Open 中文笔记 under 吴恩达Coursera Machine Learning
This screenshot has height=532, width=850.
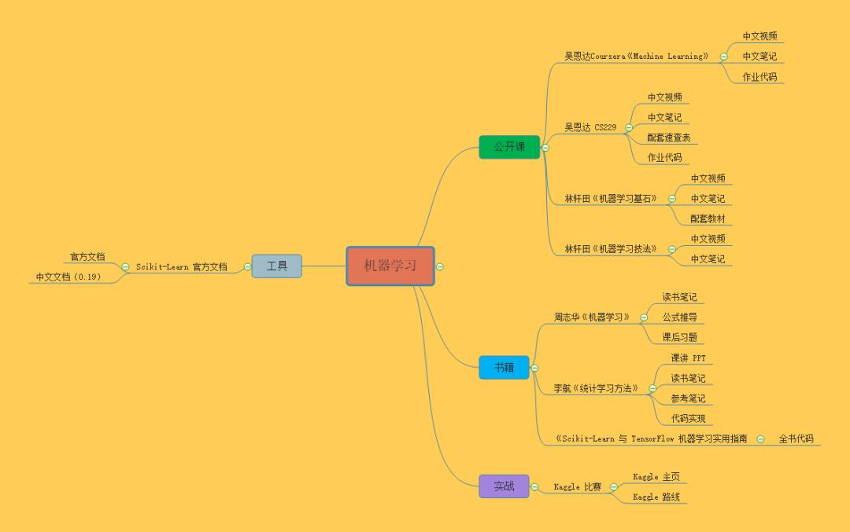click(759, 57)
